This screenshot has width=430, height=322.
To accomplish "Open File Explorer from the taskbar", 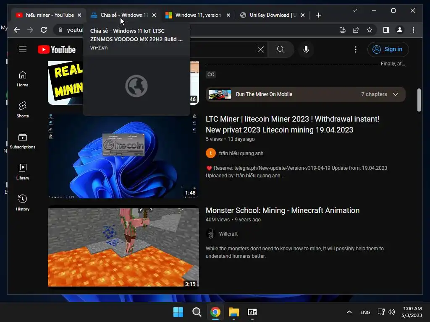I will pyautogui.click(x=234, y=312).
